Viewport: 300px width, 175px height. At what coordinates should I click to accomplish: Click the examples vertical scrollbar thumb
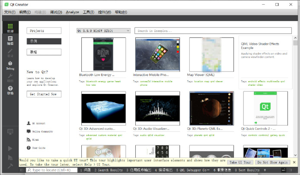(x=295, y=43)
